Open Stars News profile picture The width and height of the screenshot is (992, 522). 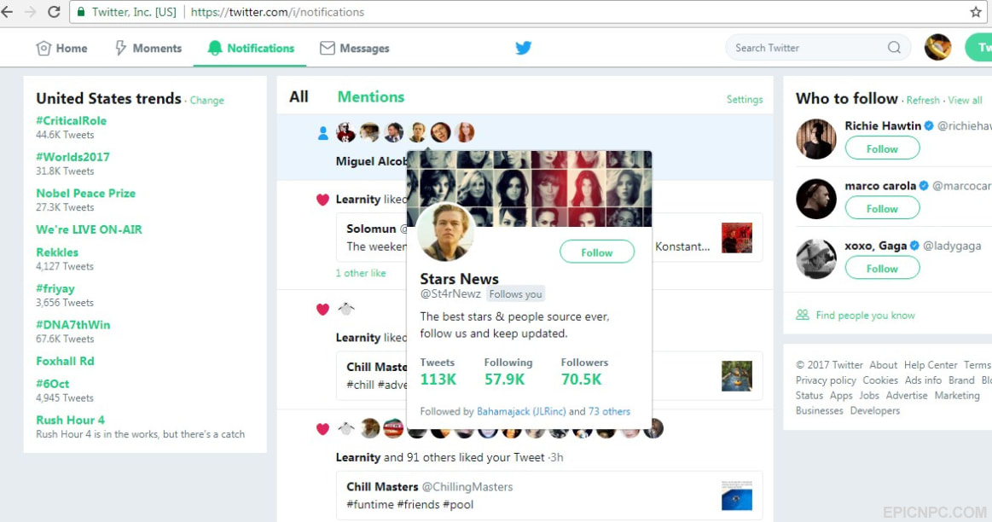[x=445, y=232]
